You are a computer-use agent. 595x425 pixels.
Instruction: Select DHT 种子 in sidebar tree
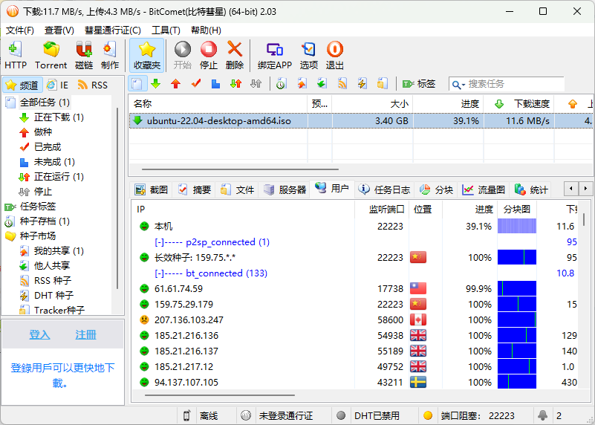click(x=53, y=295)
